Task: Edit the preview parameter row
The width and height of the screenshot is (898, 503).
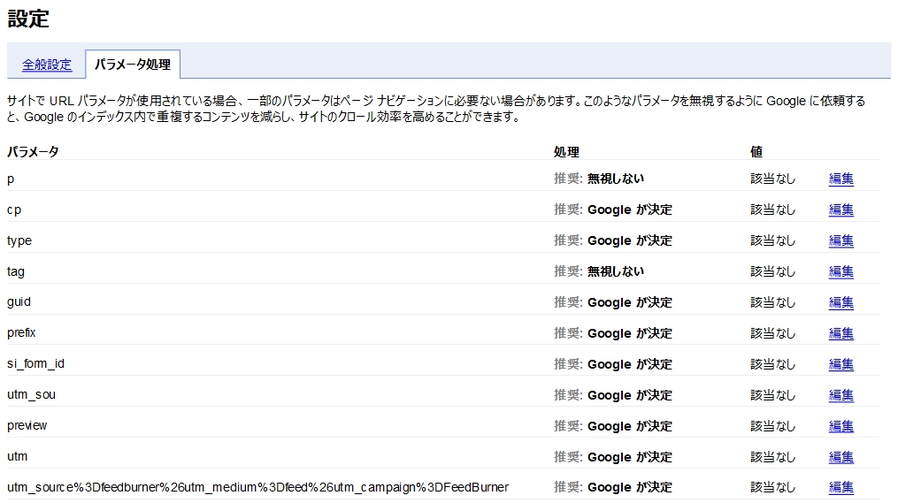Action: click(x=840, y=426)
